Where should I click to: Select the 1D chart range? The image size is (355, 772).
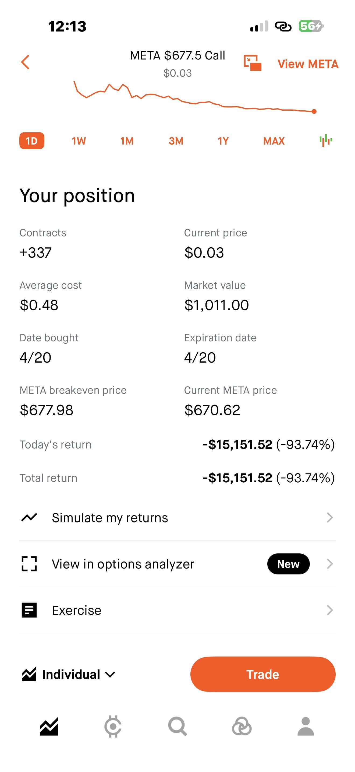[x=32, y=141]
